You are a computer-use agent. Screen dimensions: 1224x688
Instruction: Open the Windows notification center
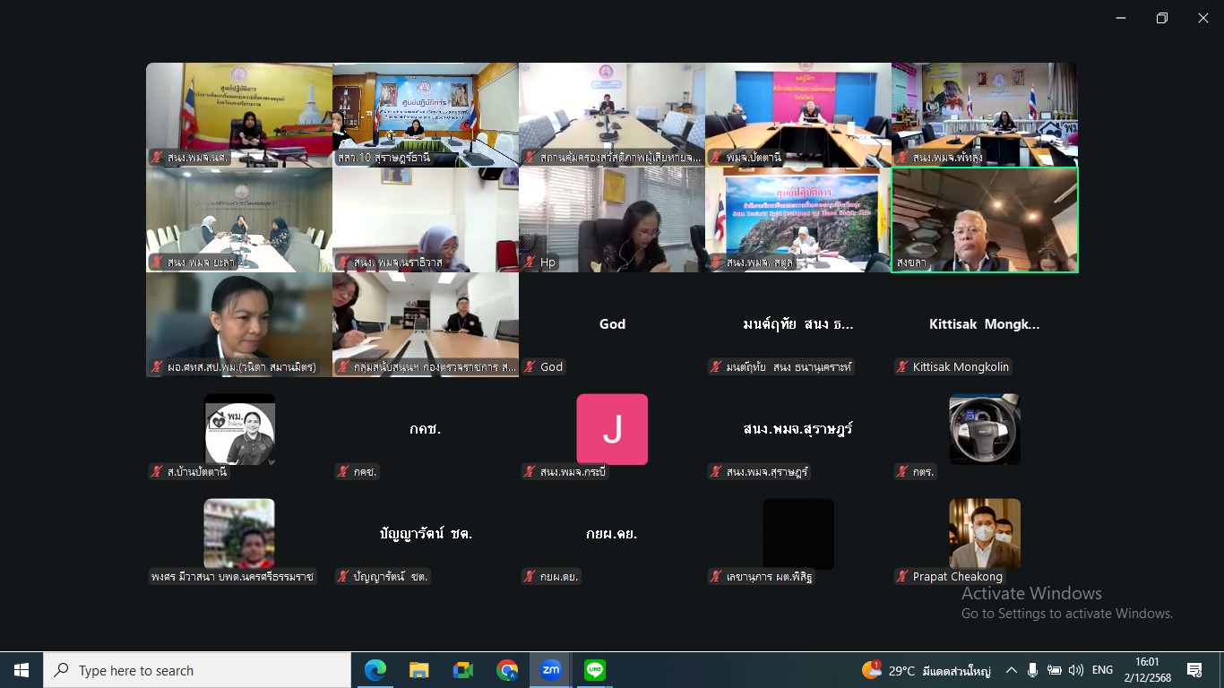click(x=1194, y=670)
